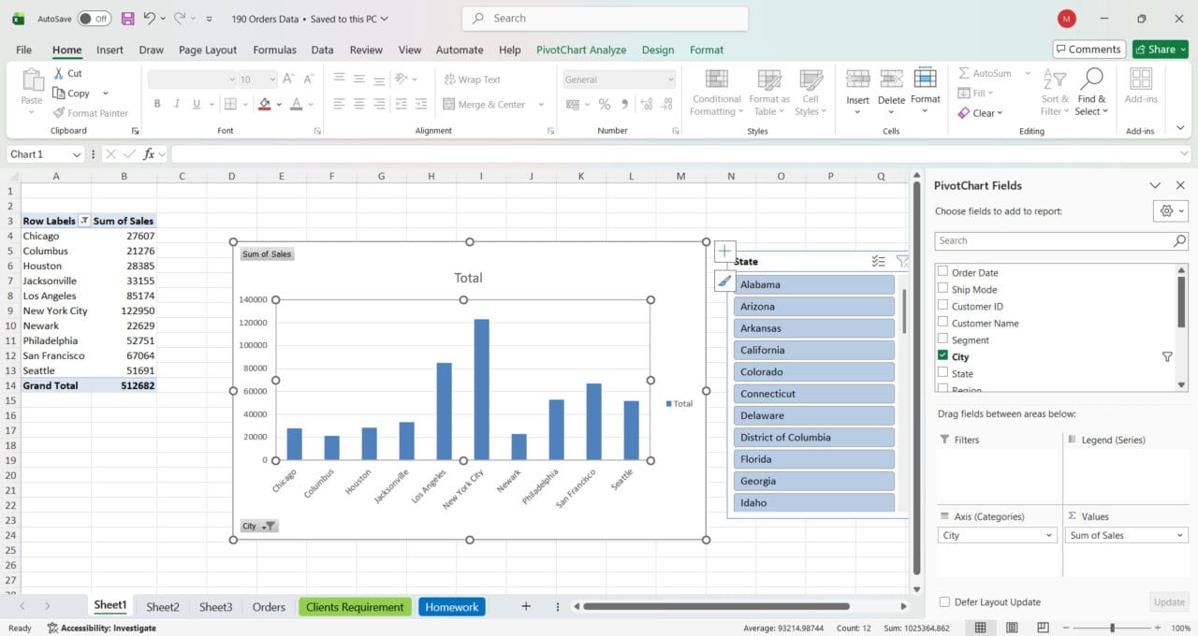The height and width of the screenshot is (636, 1198).
Task: Switch to Clients Requirement sheet tab
Action: (x=355, y=607)
